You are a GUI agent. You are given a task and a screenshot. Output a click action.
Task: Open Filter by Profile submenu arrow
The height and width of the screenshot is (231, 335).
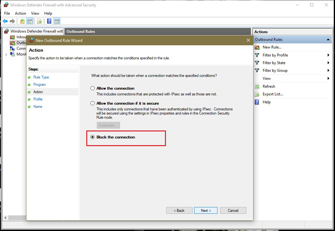[328, 55]
